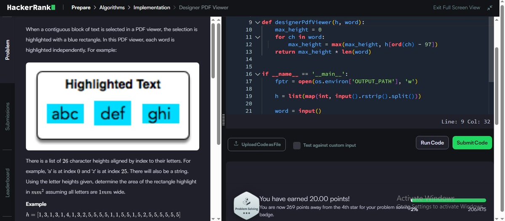The height and width of the screenshot is (221, 505).
Task: Click the green points progress bar
Action: click(448, 200)
